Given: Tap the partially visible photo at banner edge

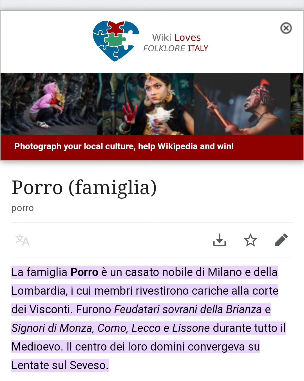Looking at the screenshot, I should (297, 104).
